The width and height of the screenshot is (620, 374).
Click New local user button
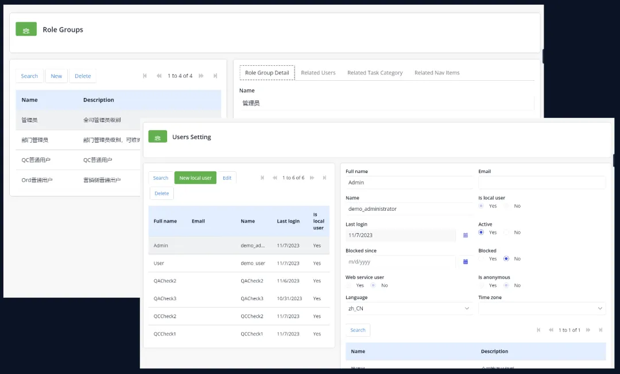tap(195, 178)
